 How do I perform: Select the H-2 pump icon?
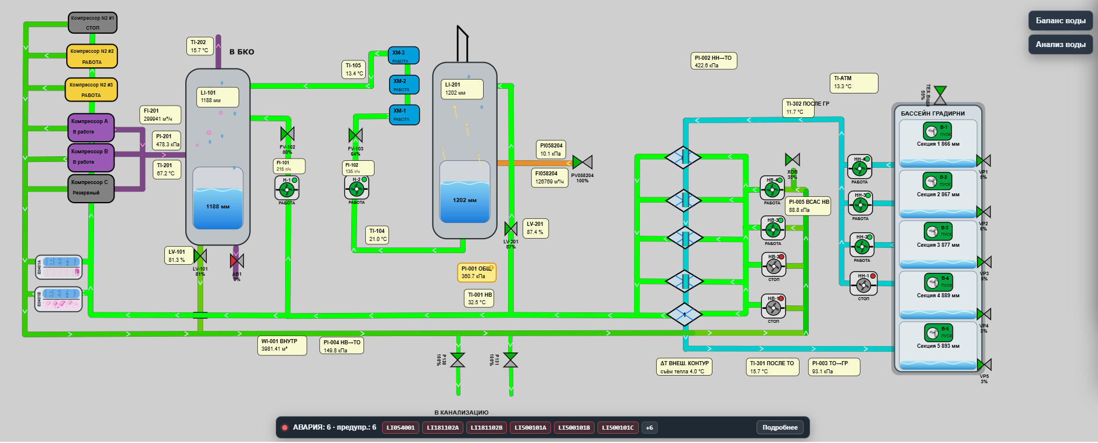(357, 188)
